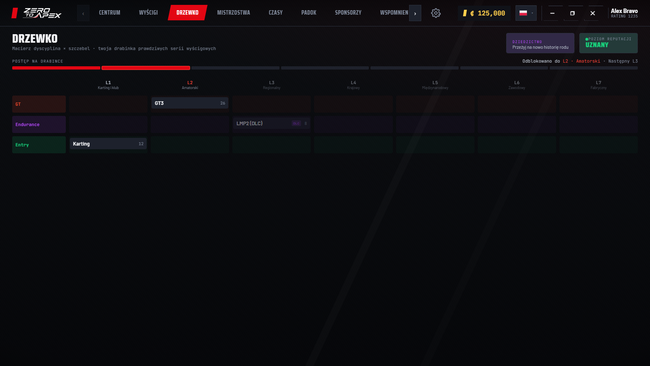Select the locked LMP2 (DLC) cell

271,124
